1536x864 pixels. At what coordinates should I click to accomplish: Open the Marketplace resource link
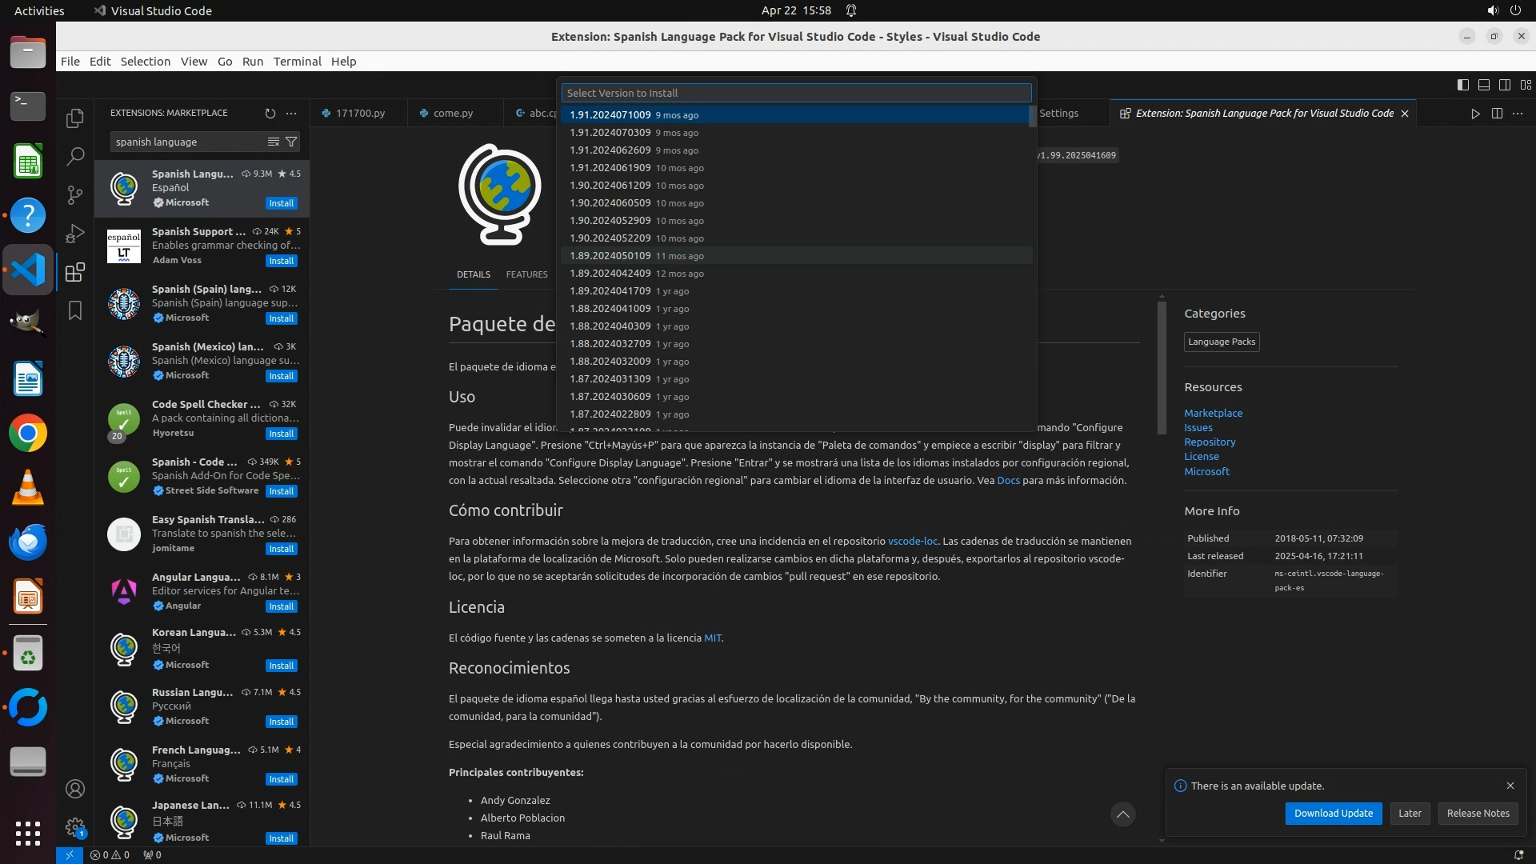point(1213,414)
